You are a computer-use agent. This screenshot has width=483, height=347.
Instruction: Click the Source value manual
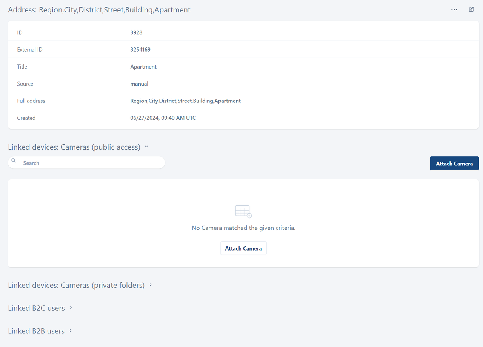pyautogui.click(x=139, y=84)
